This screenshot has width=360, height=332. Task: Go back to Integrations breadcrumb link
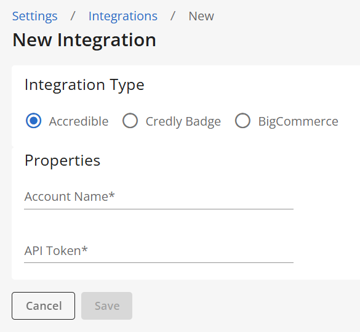click(123, 16)
